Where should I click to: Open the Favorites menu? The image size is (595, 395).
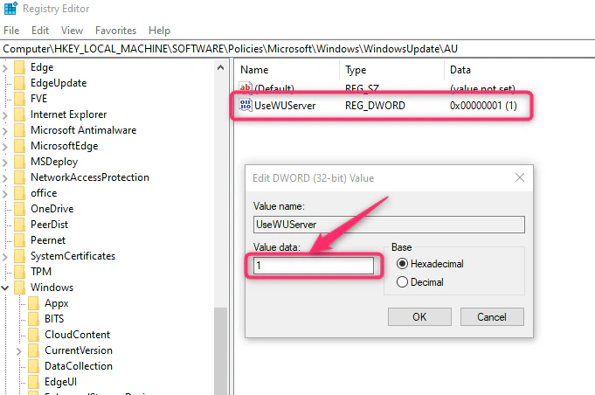115,31
